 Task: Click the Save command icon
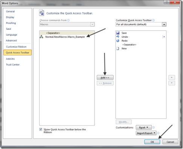click(118, 33)
